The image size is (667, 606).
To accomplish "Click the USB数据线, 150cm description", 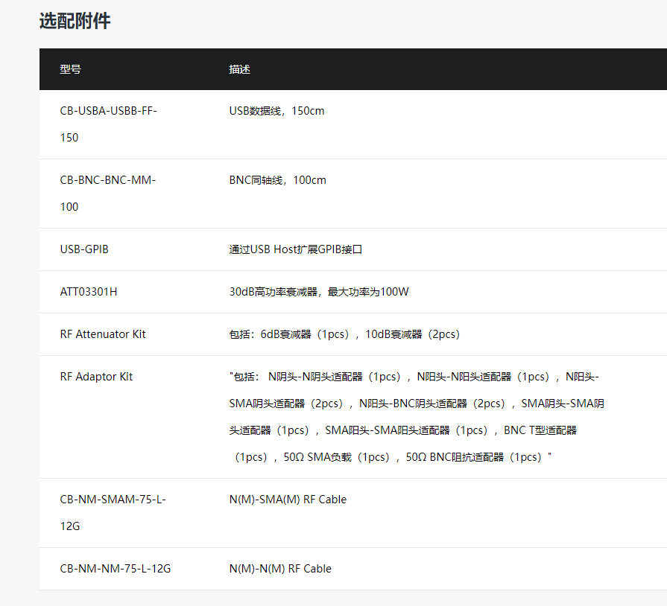I will [x=276, y=111].
